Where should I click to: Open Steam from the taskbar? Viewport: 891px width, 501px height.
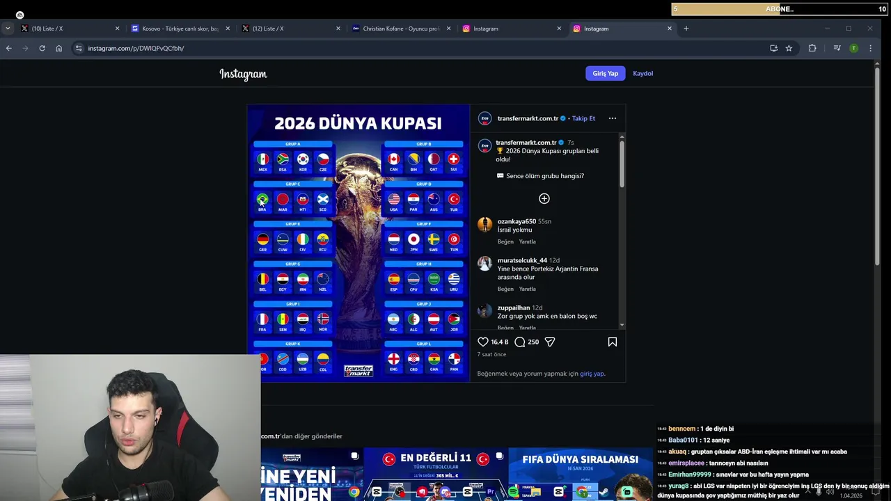[x=604, y=492]
